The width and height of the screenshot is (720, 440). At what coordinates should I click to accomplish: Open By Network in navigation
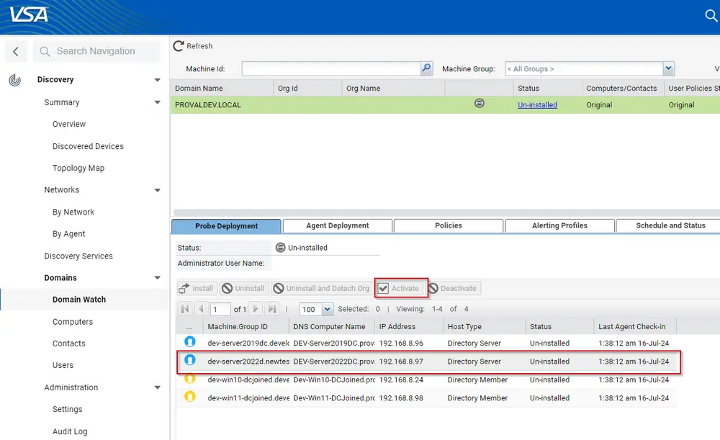click(73, 212)
